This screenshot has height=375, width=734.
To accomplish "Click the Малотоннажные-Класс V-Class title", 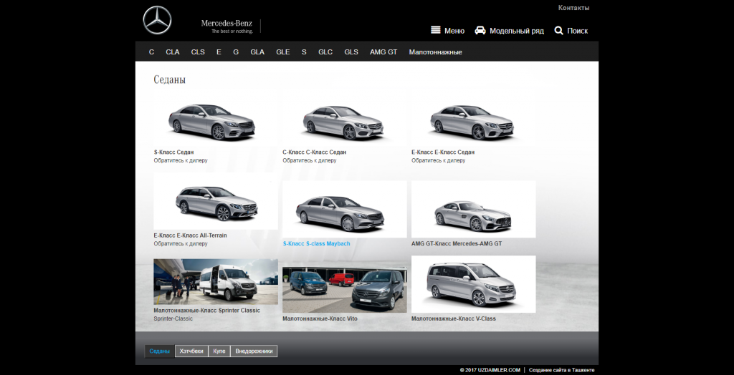I will [x=454, y=318].
